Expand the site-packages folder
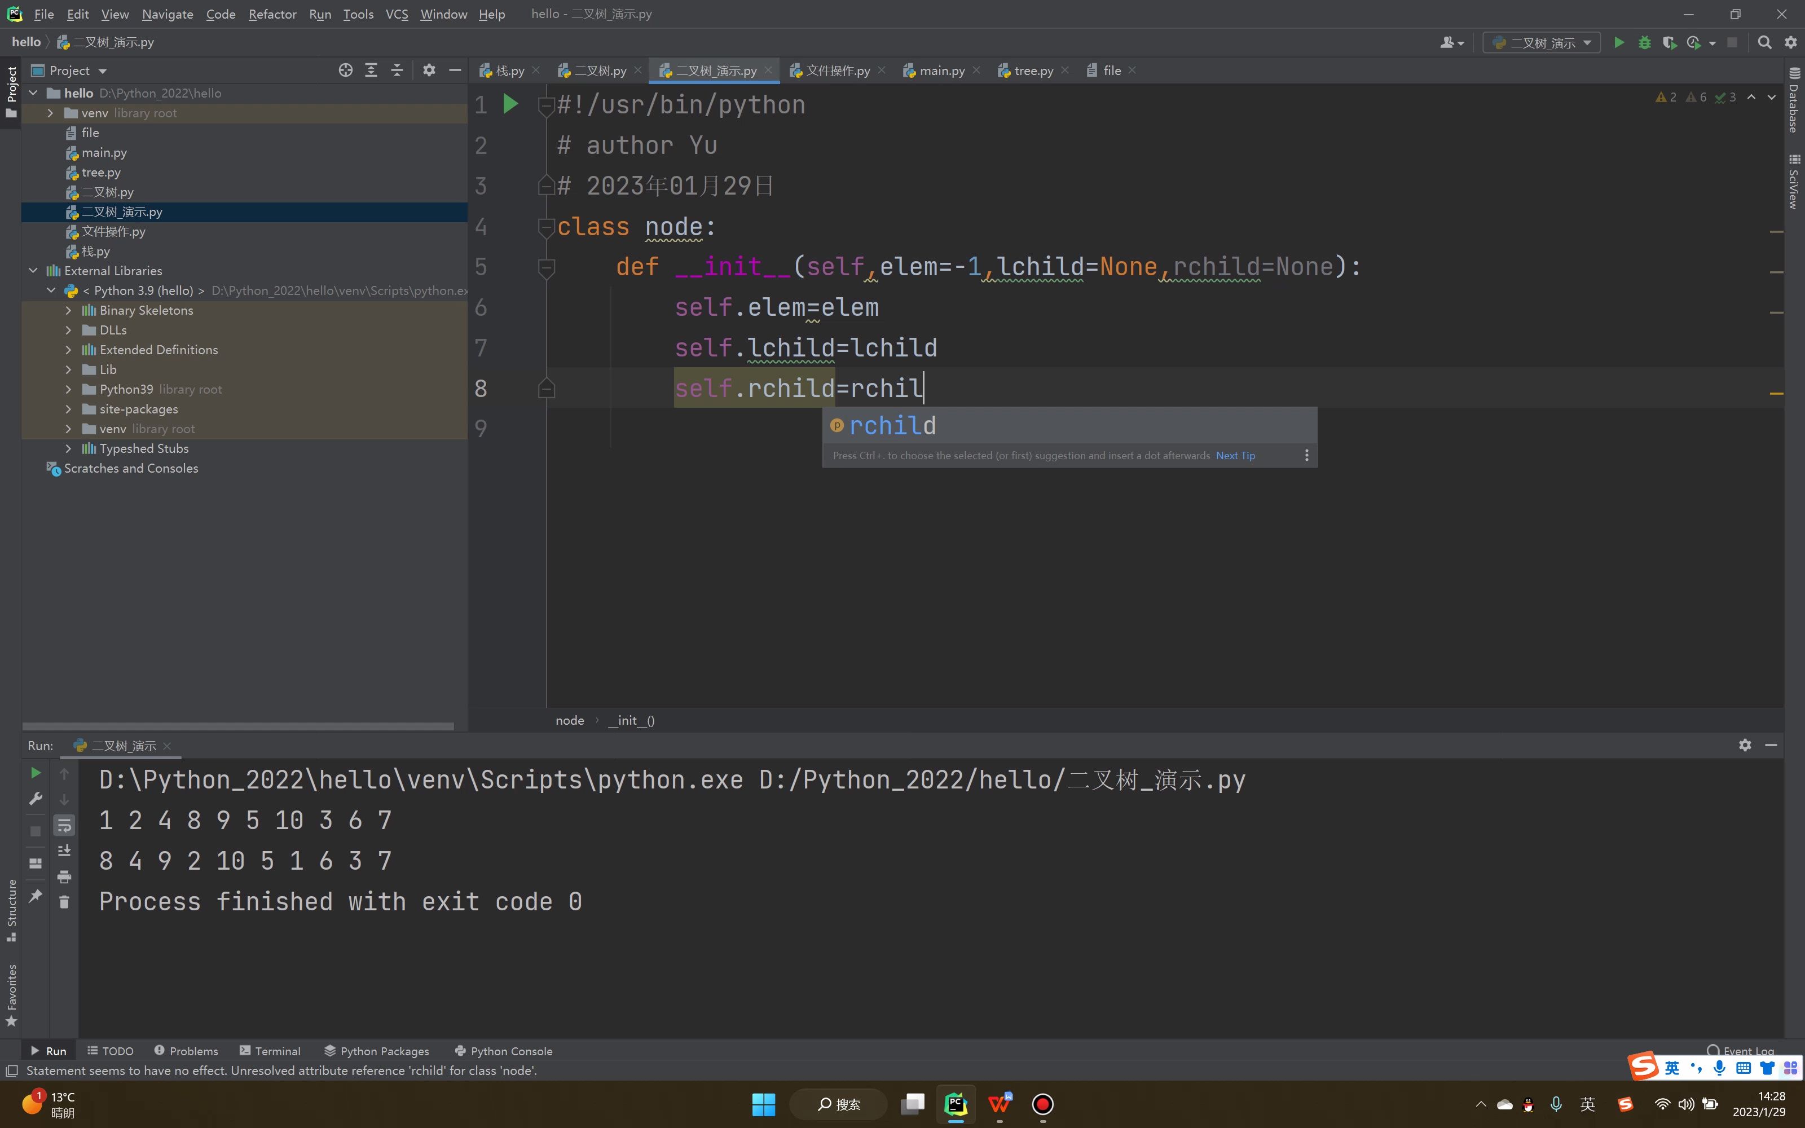 click(69, 409)
